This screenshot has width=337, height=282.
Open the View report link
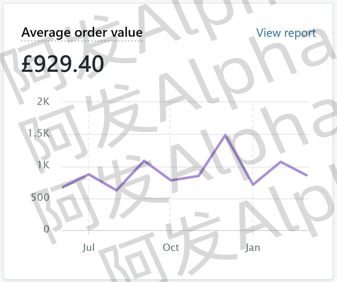tap(286, 33)
